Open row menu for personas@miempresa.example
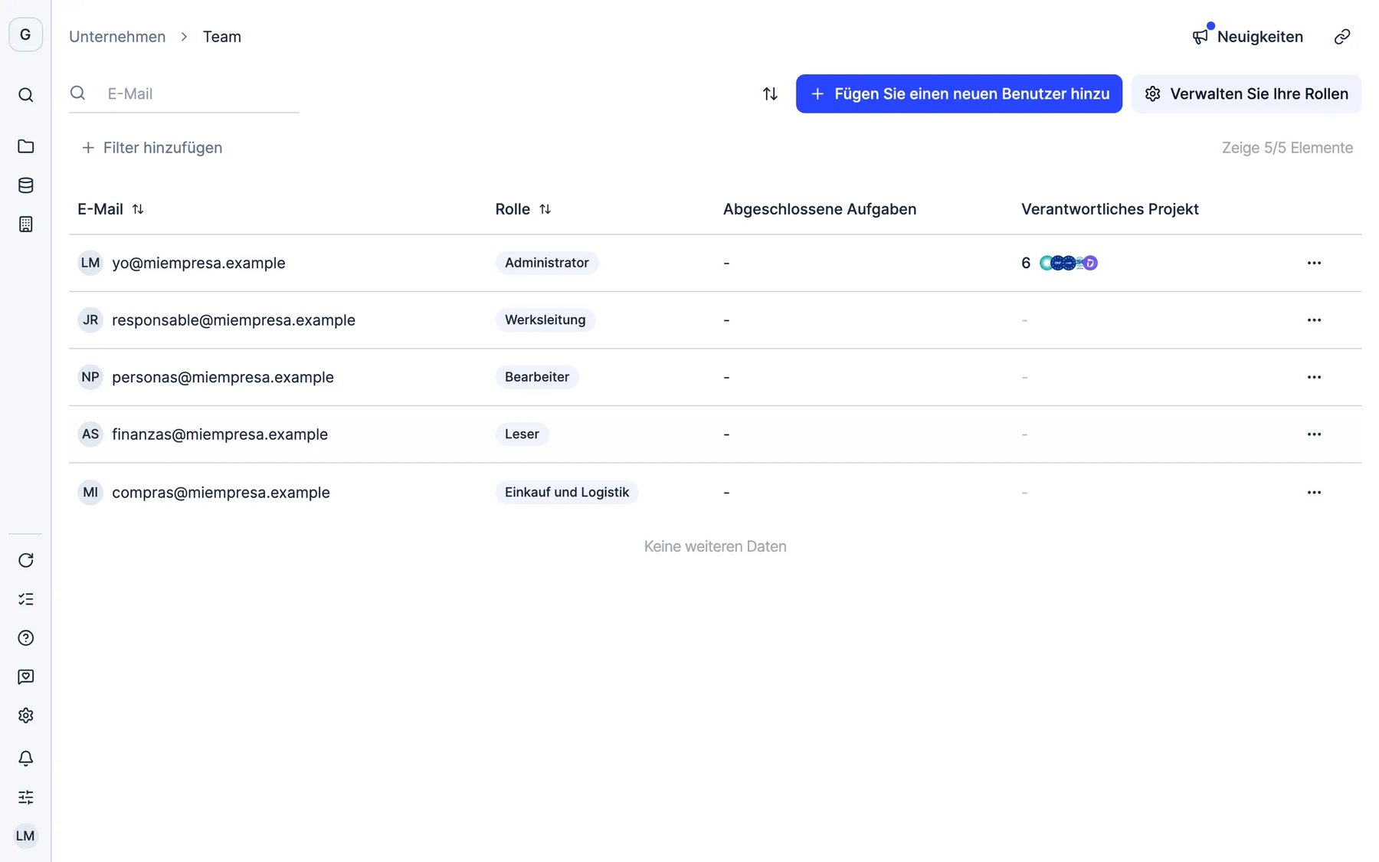Viewport: 1379px width, 862px height. coord(1314,377)
